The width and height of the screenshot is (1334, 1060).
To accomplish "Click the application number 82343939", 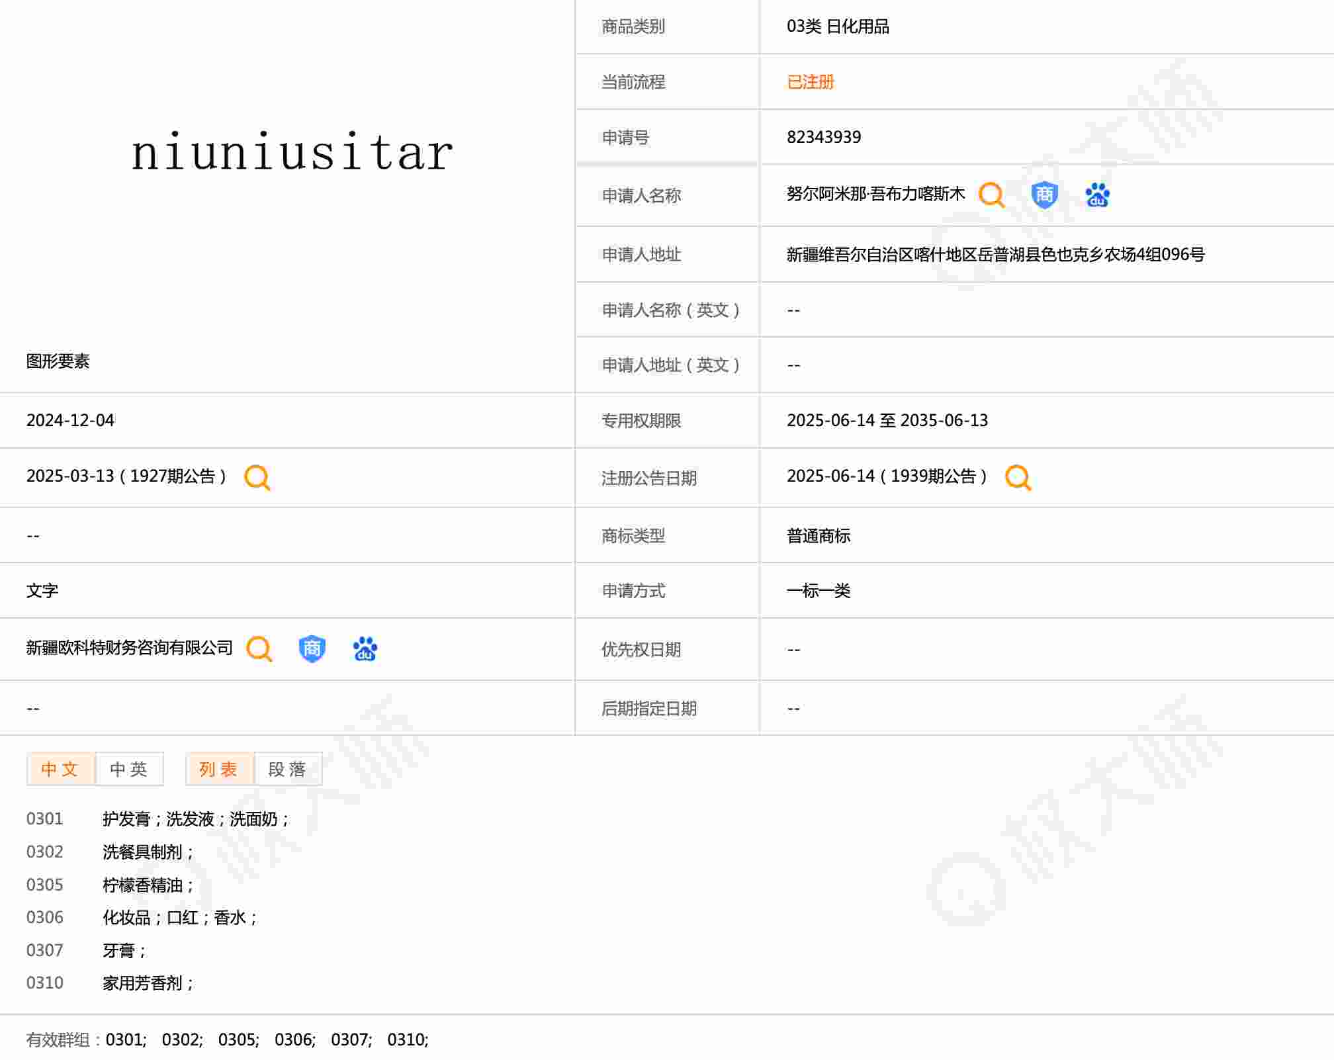I will 823,137.
